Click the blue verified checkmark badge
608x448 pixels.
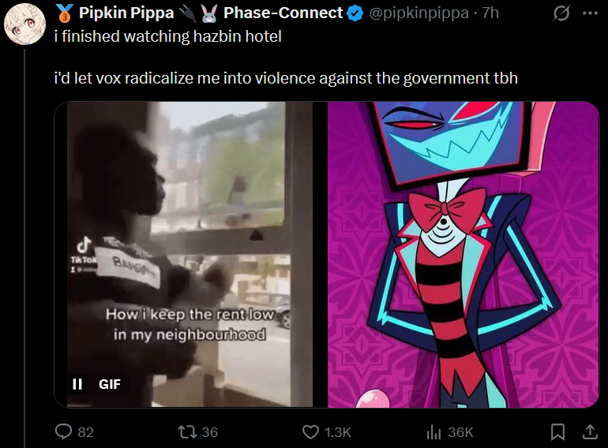[x=355, y=13]
